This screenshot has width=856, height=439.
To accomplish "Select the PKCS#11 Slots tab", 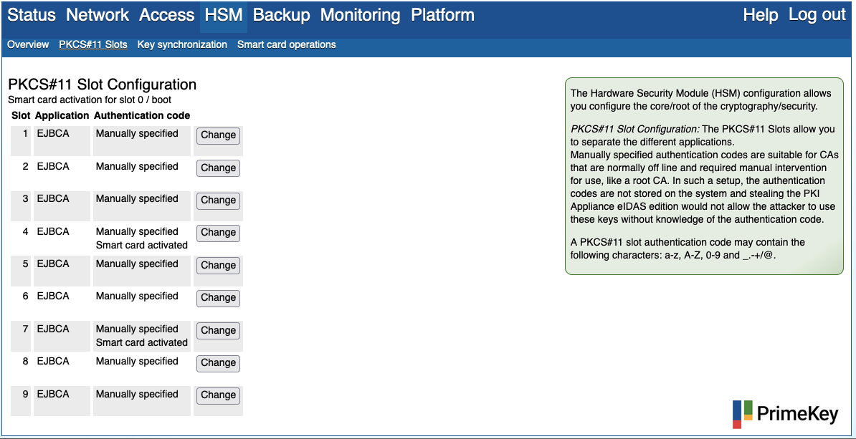I will tap(93, 44).
